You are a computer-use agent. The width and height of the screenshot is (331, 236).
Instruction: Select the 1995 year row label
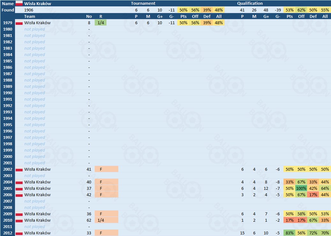[8, 125]
